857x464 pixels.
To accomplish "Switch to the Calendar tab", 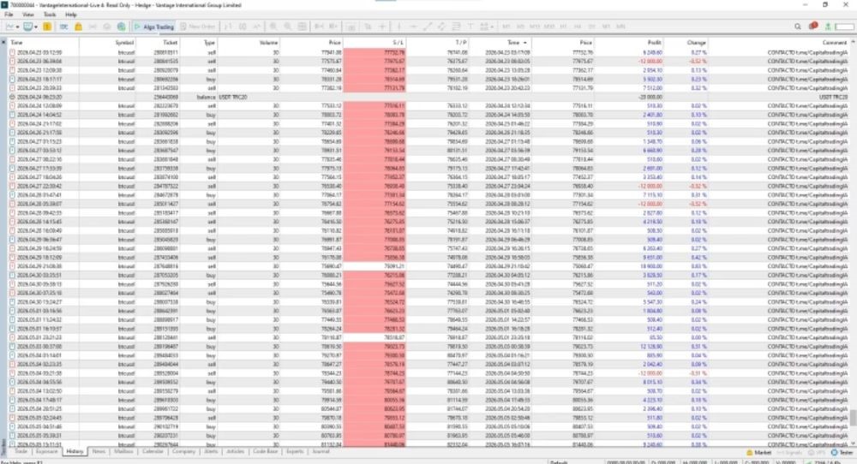I will 153,452.
